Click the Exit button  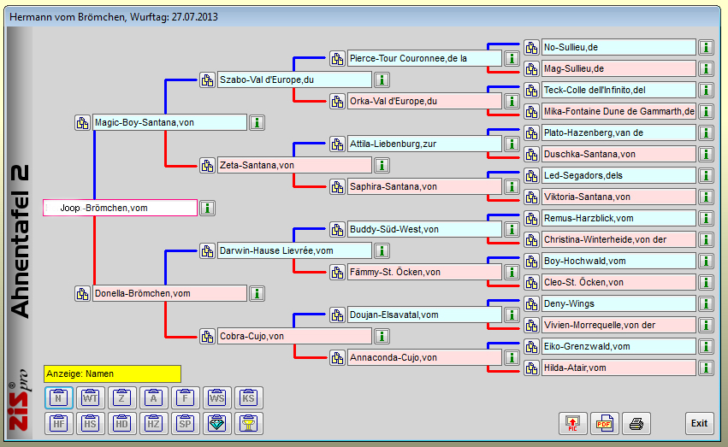[x=699, y=423]
